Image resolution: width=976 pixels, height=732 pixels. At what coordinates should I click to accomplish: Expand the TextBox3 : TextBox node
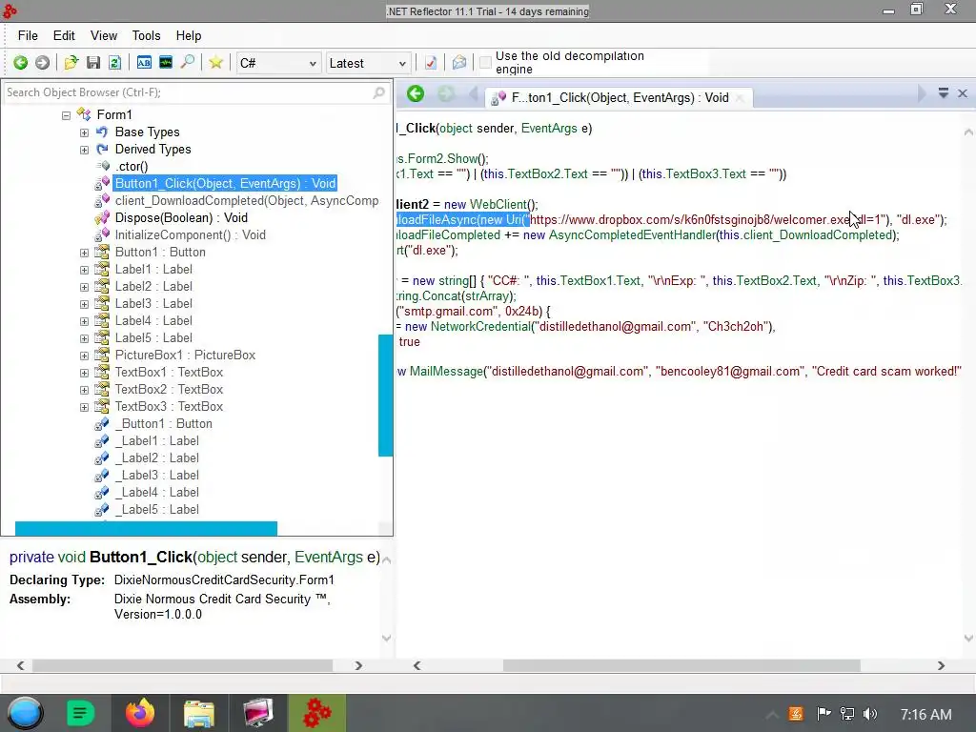coord(84,407)
